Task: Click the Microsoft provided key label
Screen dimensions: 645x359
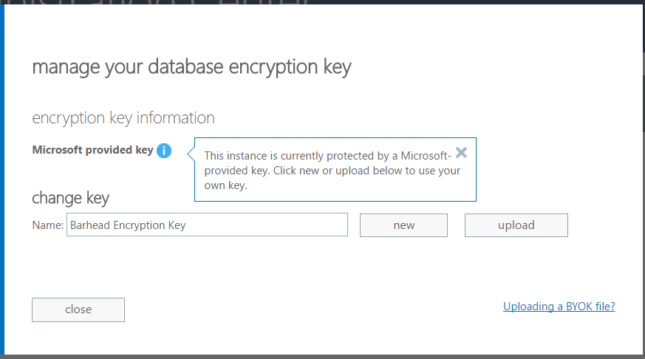Action: pos(92,150)
